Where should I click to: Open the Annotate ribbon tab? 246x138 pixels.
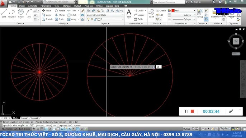tap(33, 6)
